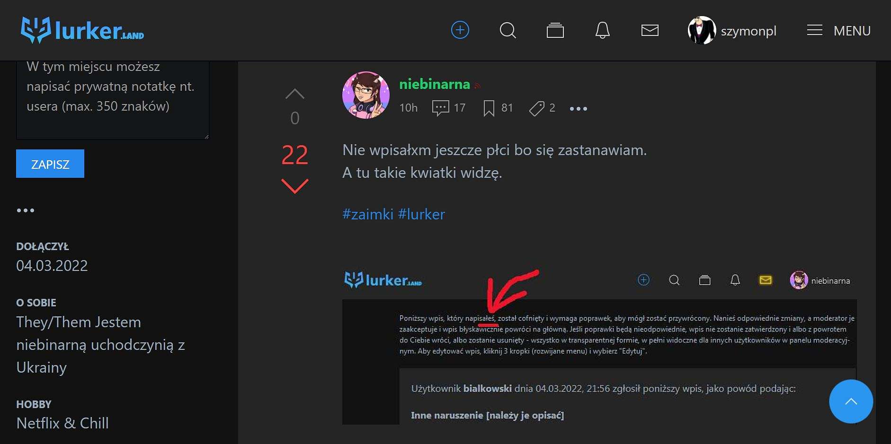This screenshot has width=891, height=444.
Task: Open messages envelope in top bar
Action: tap(650, 31)
